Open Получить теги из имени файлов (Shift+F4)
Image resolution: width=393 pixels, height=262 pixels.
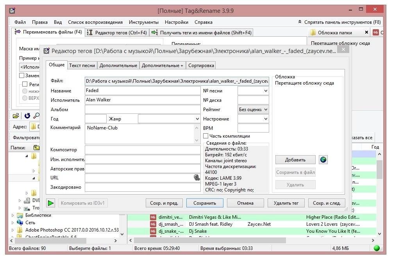coord(202,32)
